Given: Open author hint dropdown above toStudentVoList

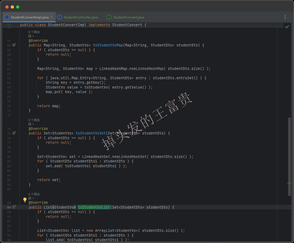Looking at the screenshot, I should (x=31, y=198).
